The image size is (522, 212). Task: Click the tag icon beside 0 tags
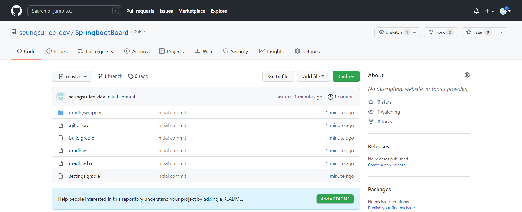[x=131, y=76]
